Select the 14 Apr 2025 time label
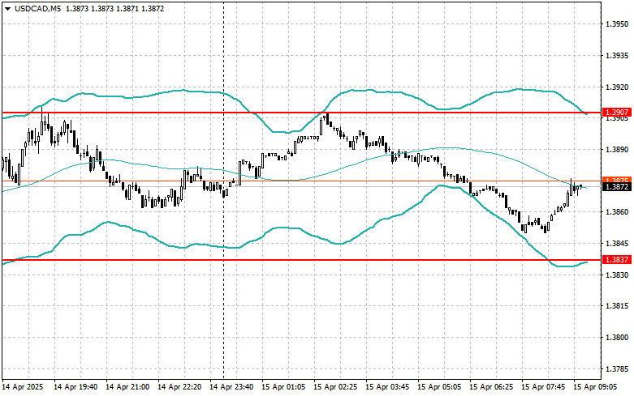 22,387
